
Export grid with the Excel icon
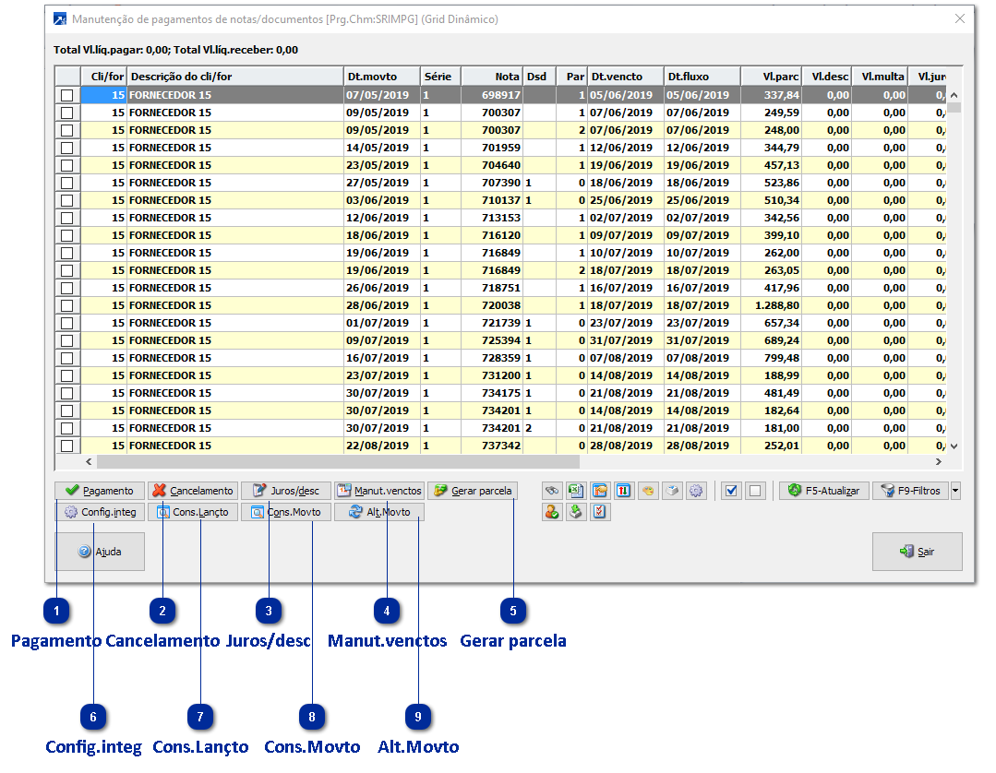pos(575,491)
